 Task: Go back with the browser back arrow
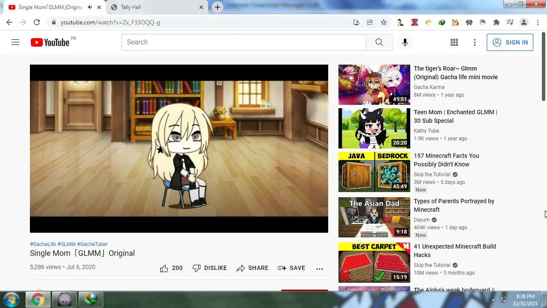pyautogui.click(x=9, y=22)
